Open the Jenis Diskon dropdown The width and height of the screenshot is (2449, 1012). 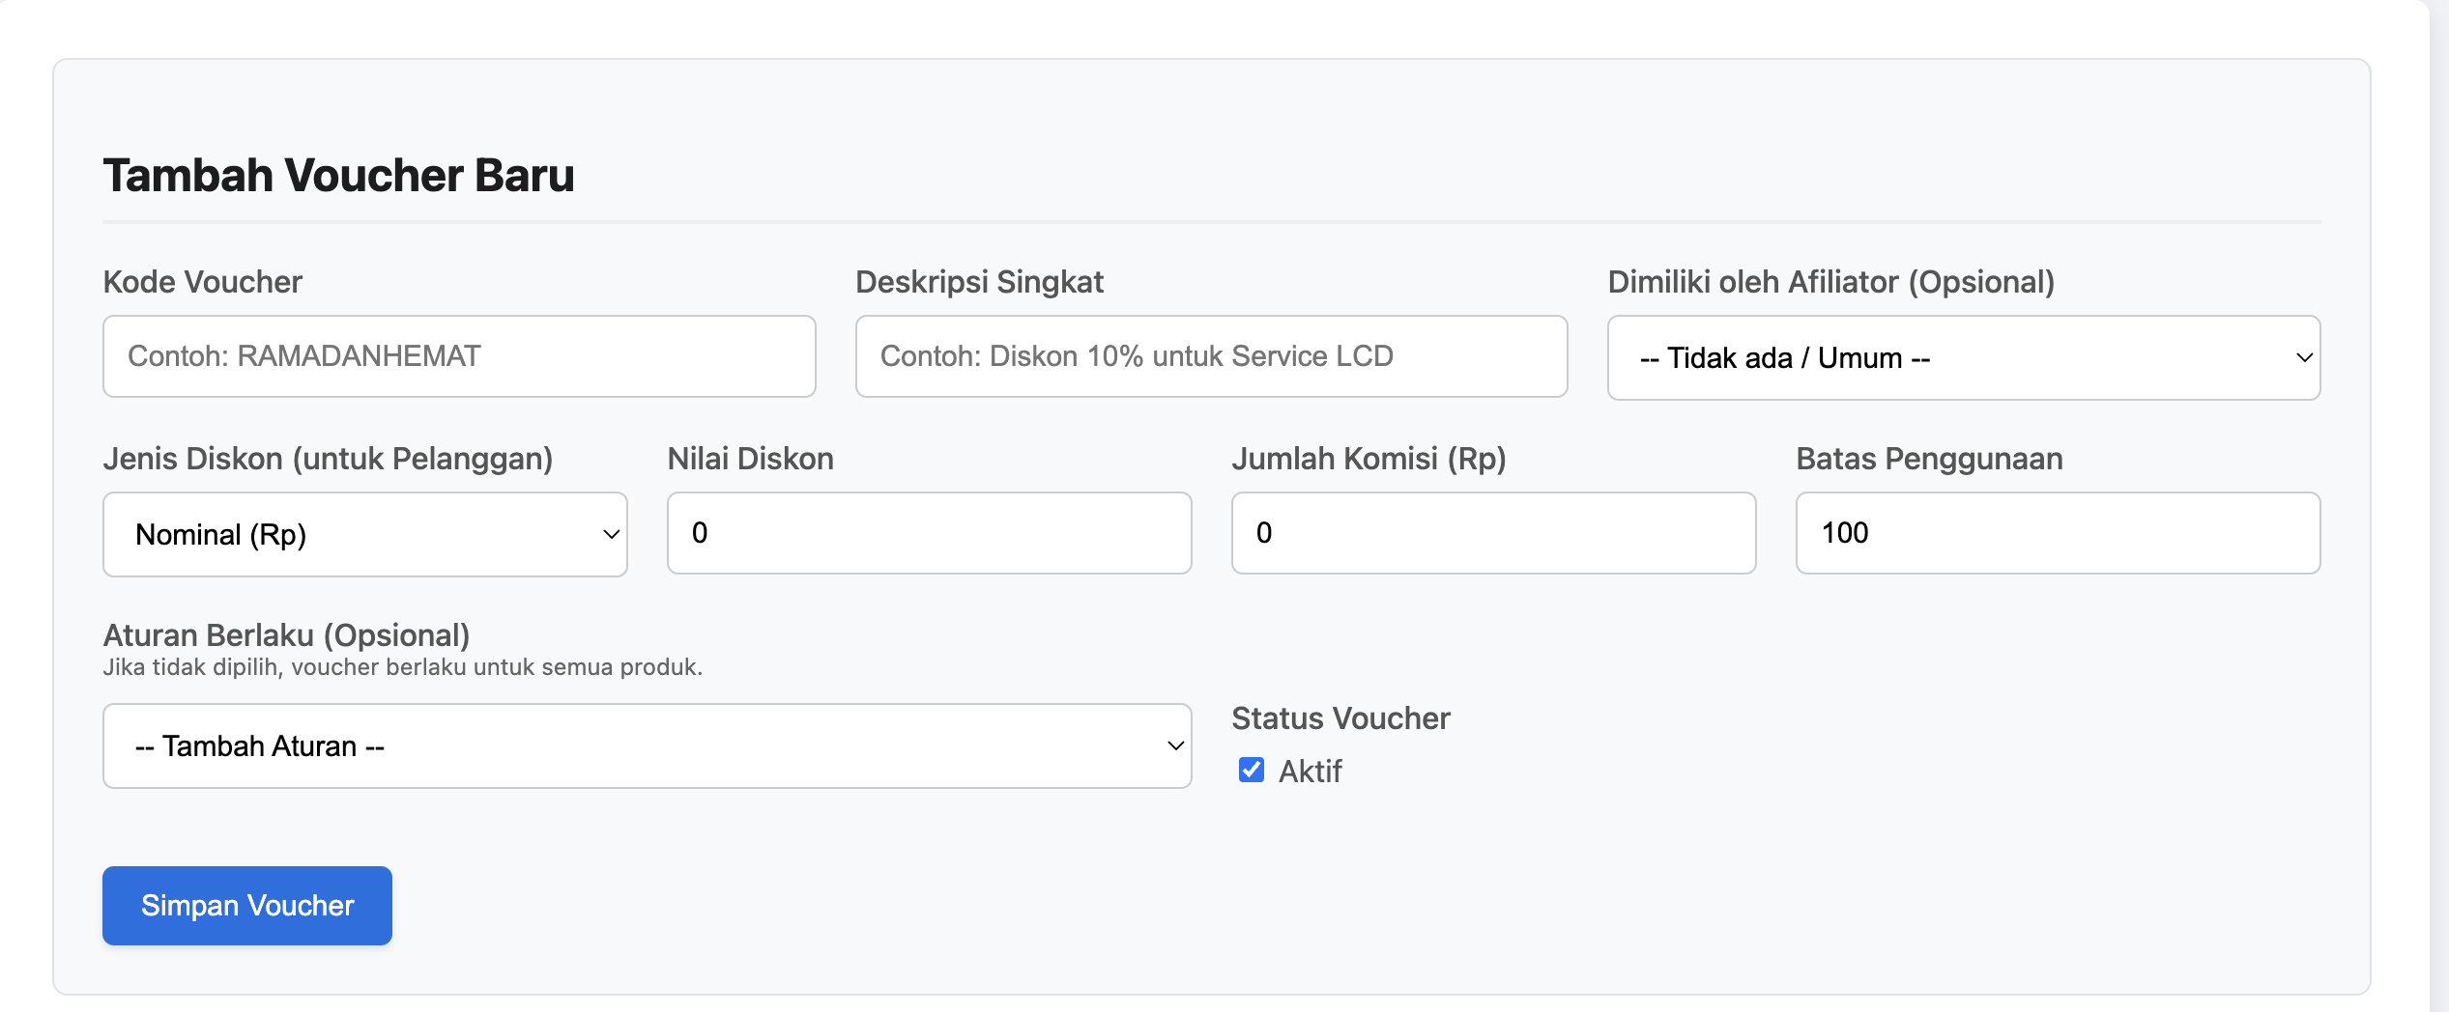point(365,535)
